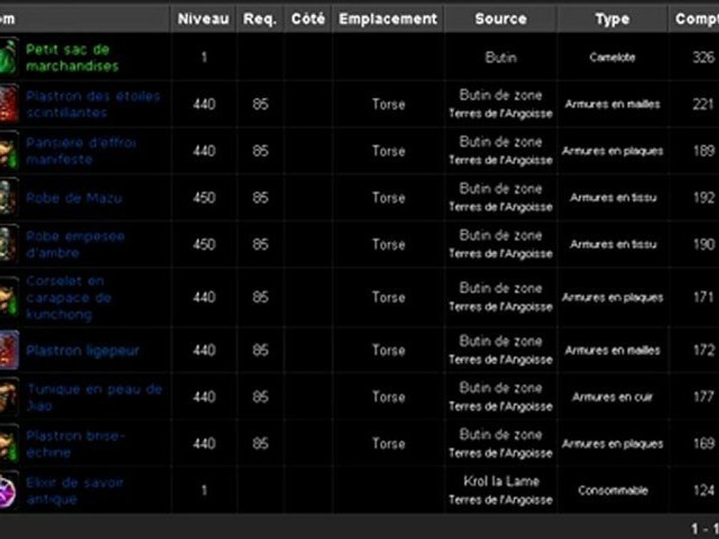Click count 326 in Petit sac row
Screen dimensions: 719x539
tap(703, 58)
